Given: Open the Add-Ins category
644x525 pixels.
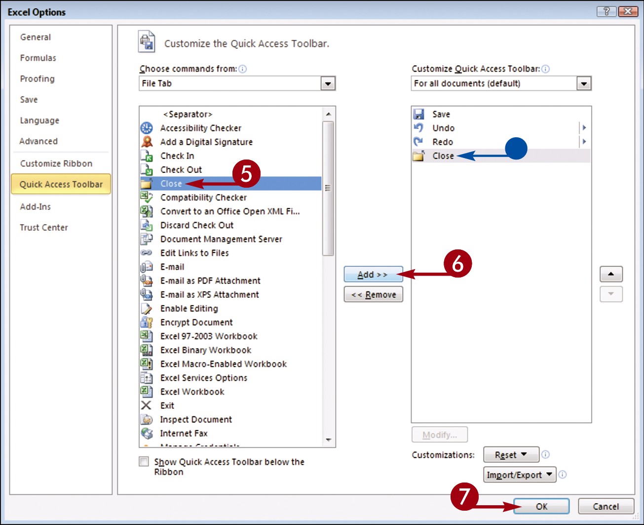Looking at the screenshot, I should point(36,206).
